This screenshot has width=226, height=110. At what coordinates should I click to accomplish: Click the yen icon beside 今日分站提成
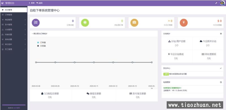coord(169,54)
